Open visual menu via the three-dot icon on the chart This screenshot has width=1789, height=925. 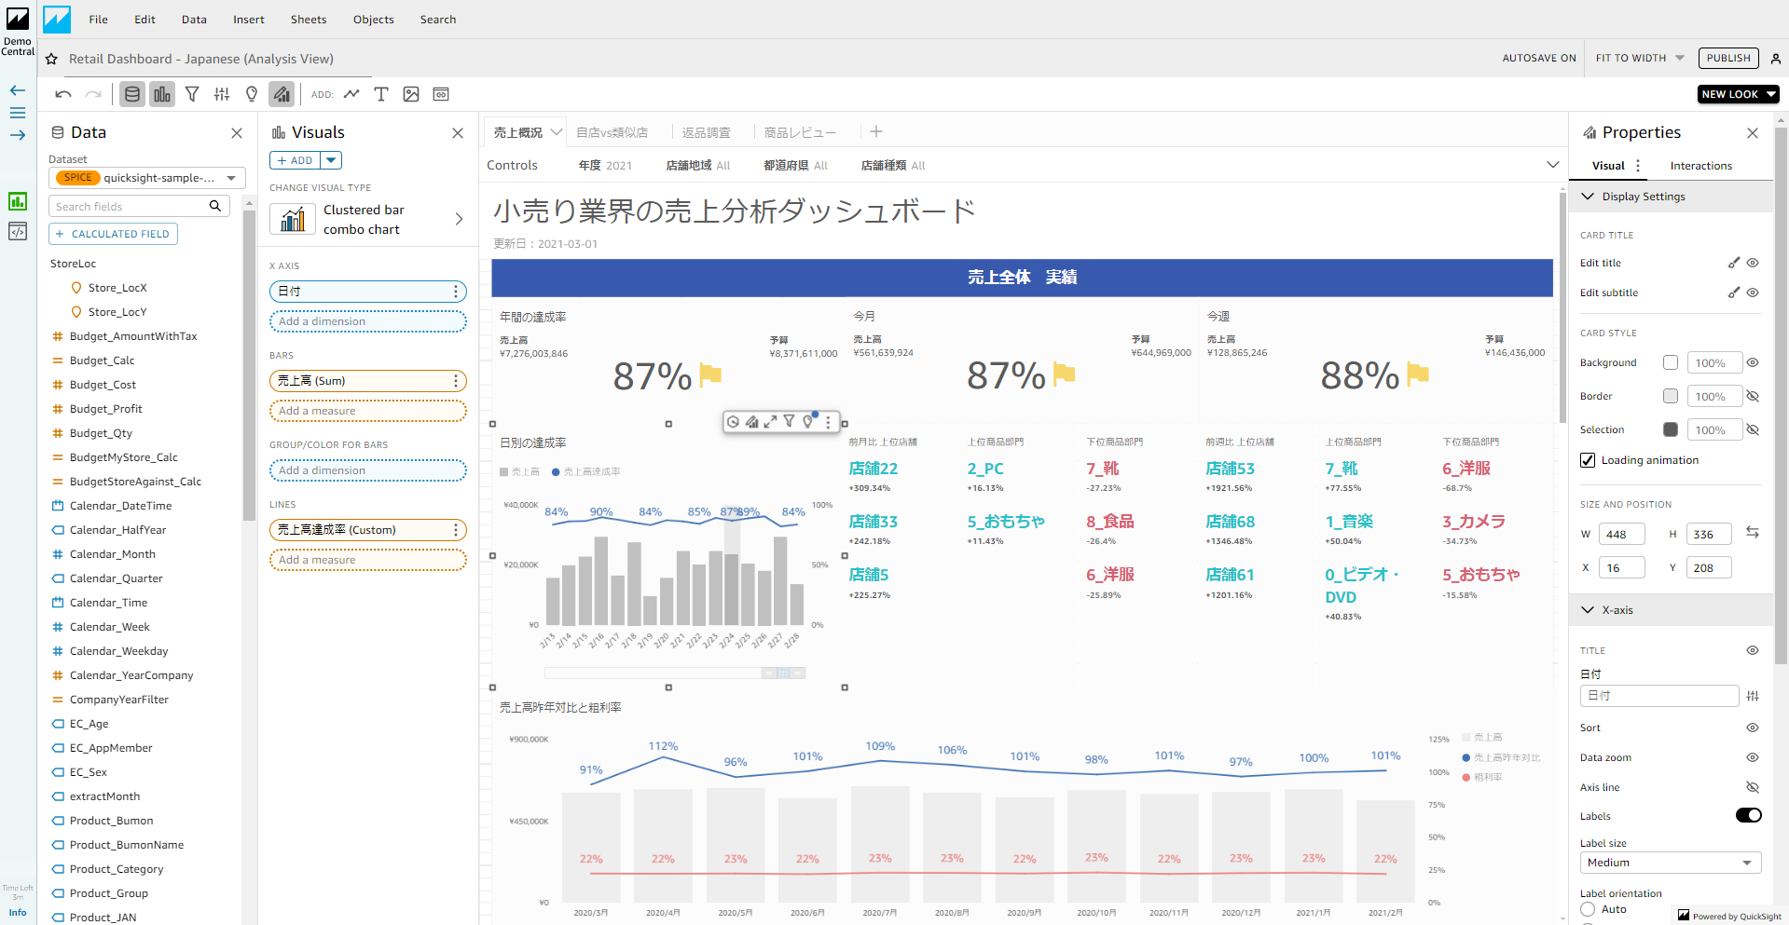point(829,421)
